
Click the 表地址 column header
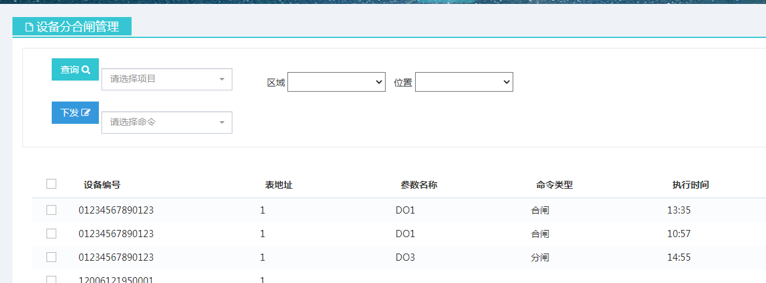point(279,185)
